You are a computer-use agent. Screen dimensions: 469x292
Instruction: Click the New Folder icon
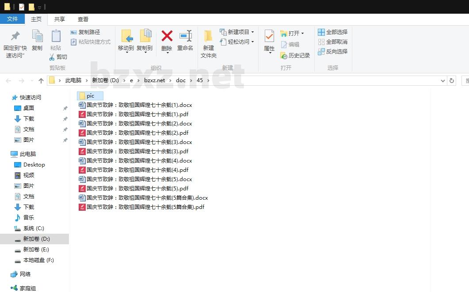(208, 37)
